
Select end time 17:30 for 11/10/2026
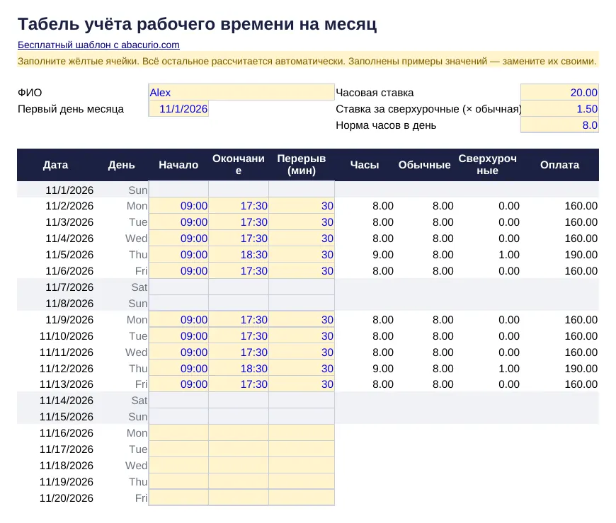[239, 336]
